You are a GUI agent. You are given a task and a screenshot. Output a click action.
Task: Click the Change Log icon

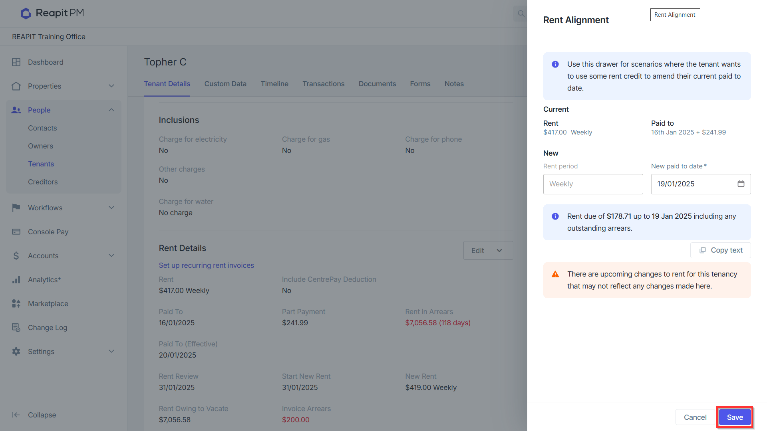(x=16, y=328)
